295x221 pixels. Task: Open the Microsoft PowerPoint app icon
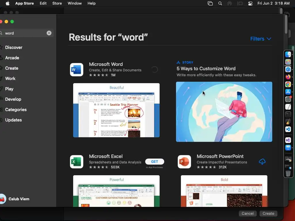point(184,162)
